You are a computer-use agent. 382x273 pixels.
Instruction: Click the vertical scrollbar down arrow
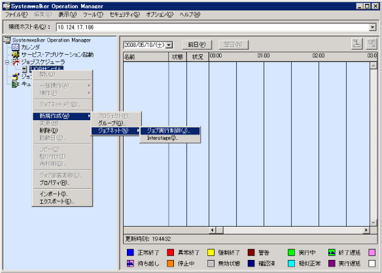click(373, 223)
